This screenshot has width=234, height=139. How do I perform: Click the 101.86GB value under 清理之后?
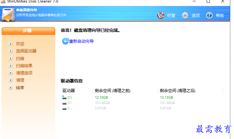coord(167,103)
